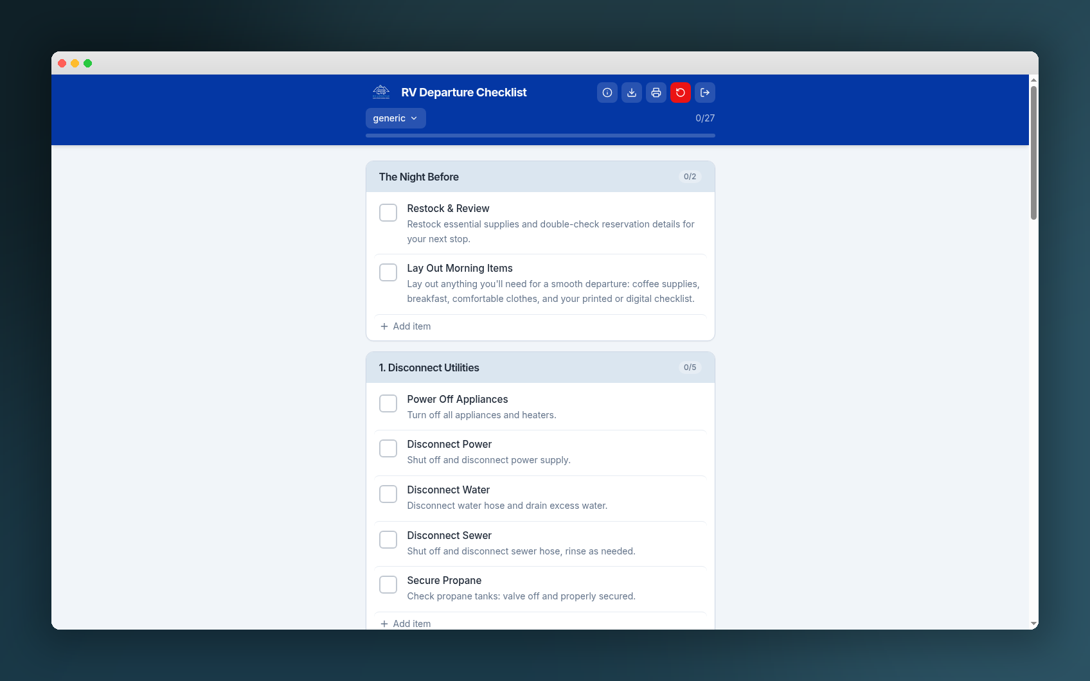Toggle the Disconnect Water checkbox

388,494
